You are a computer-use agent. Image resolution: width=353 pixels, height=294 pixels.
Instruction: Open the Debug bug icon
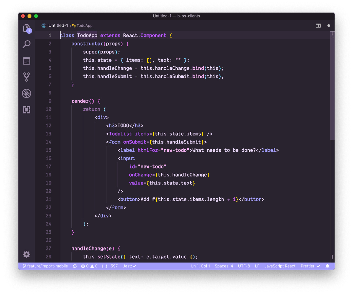27,93
